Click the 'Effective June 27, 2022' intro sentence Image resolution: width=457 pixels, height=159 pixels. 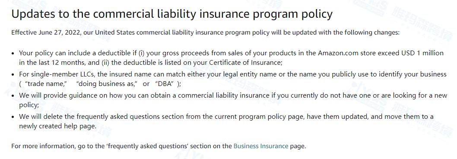(x=206, y=32)
